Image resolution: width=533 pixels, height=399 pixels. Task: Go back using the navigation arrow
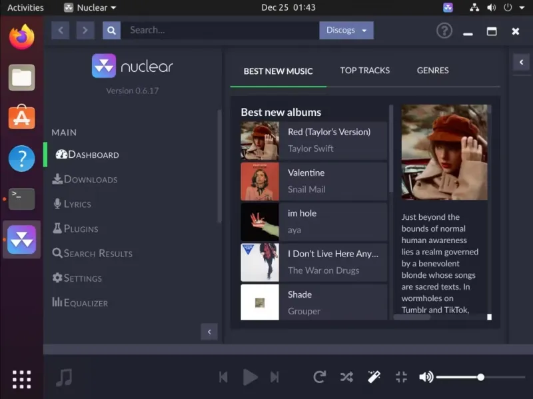coord(61,30)
